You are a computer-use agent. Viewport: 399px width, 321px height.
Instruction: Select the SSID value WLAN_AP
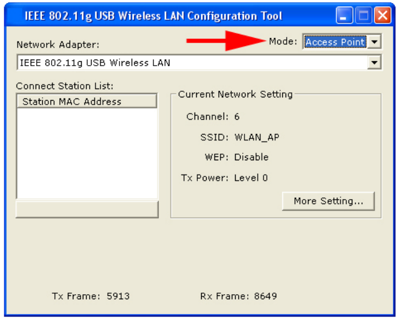256,137
